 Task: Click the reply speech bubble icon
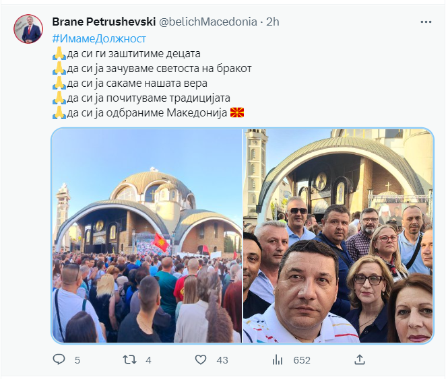click(59, 359)
